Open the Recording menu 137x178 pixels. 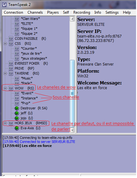click(x=82, y=12)
